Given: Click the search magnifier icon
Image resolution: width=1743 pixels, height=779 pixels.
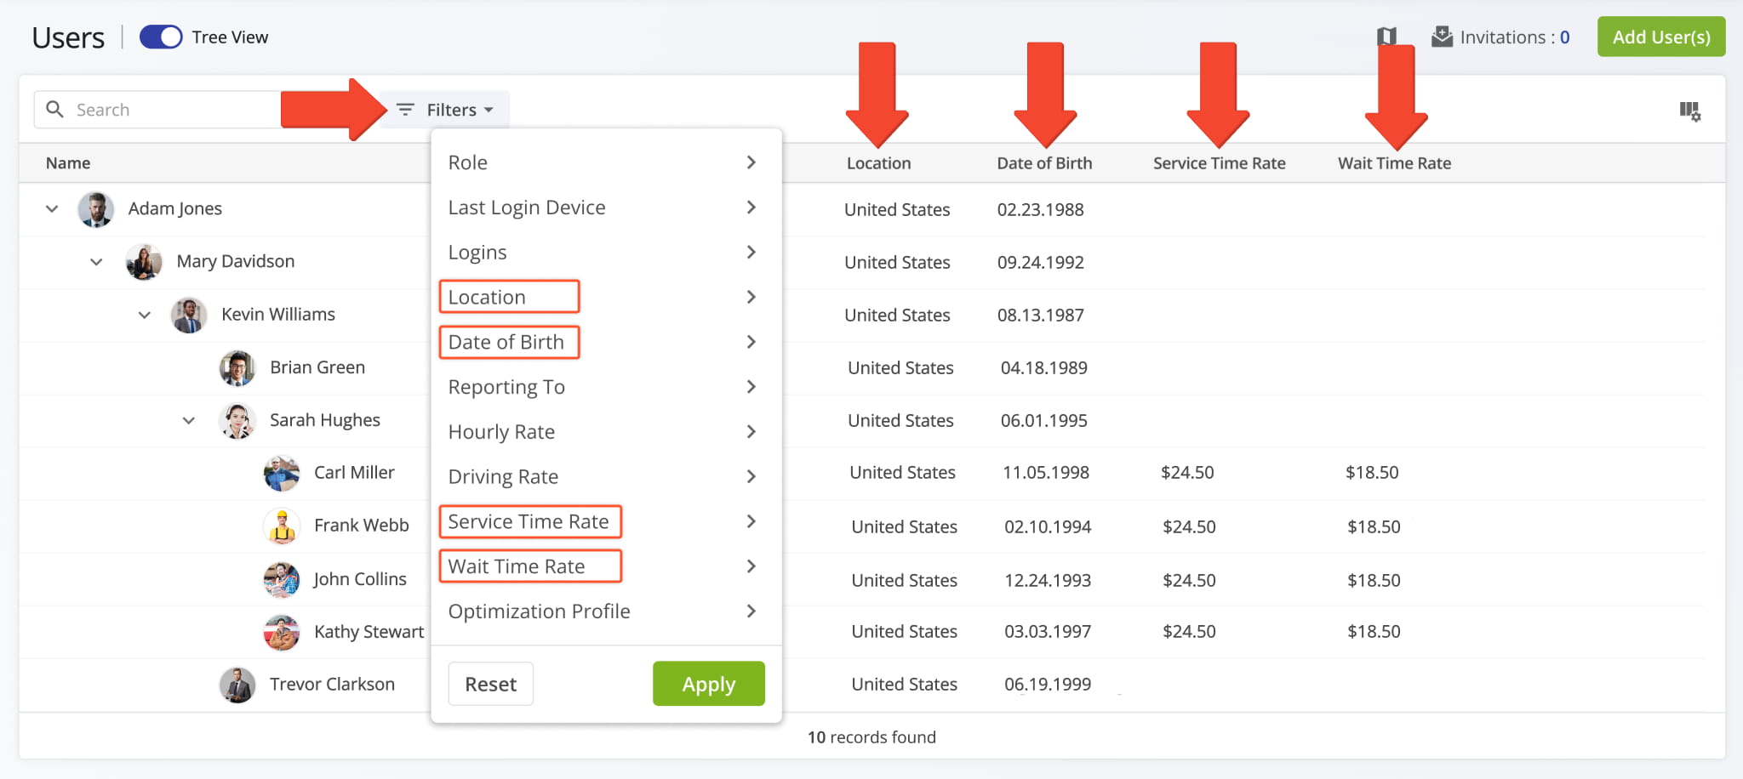Looking at the screenshot, I should [54, 109].
